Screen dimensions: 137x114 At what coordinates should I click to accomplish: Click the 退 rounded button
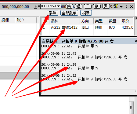[x=106, y=6]
